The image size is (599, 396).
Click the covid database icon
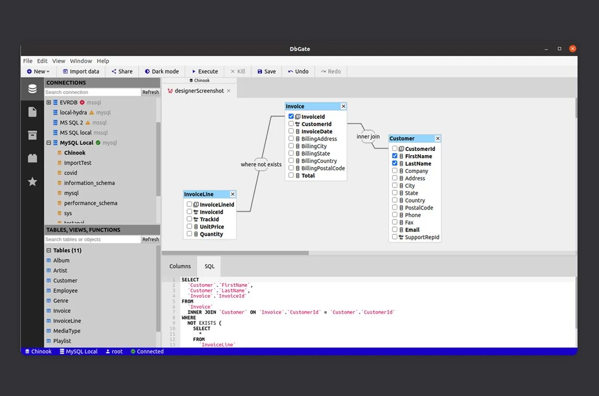coord(59,172)
